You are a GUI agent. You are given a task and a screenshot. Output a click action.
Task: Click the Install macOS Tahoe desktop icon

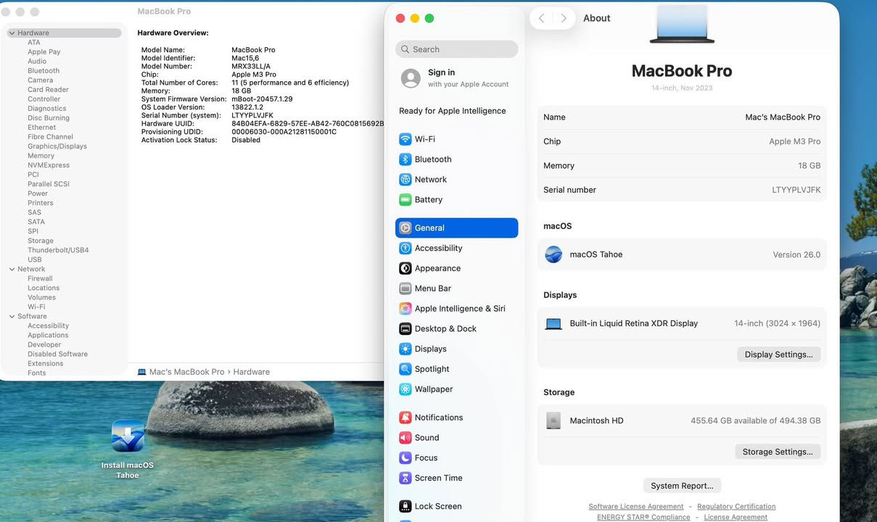click(128, 436)
